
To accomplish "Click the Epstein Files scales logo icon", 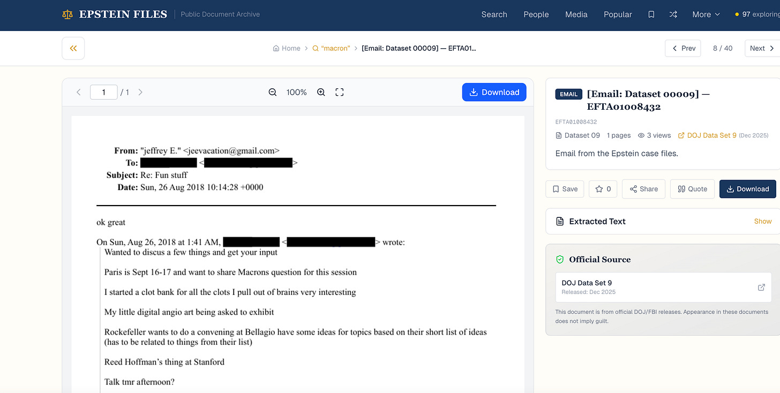I will 67,14.
